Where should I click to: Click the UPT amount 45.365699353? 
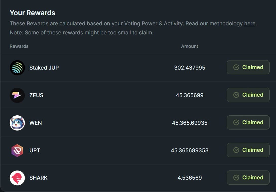coord(190,151)
